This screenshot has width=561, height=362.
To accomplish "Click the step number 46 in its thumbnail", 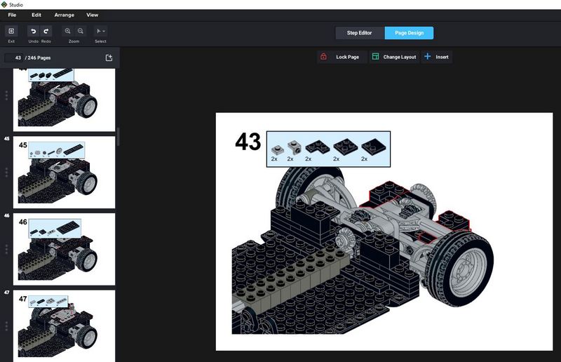I will pos(23,222).
